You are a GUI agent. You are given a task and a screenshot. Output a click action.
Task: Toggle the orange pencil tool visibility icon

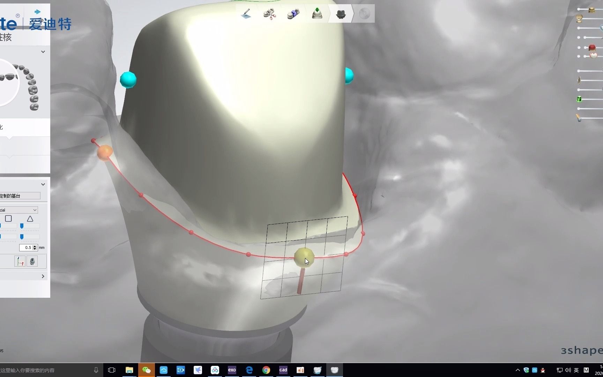[579, 118]
